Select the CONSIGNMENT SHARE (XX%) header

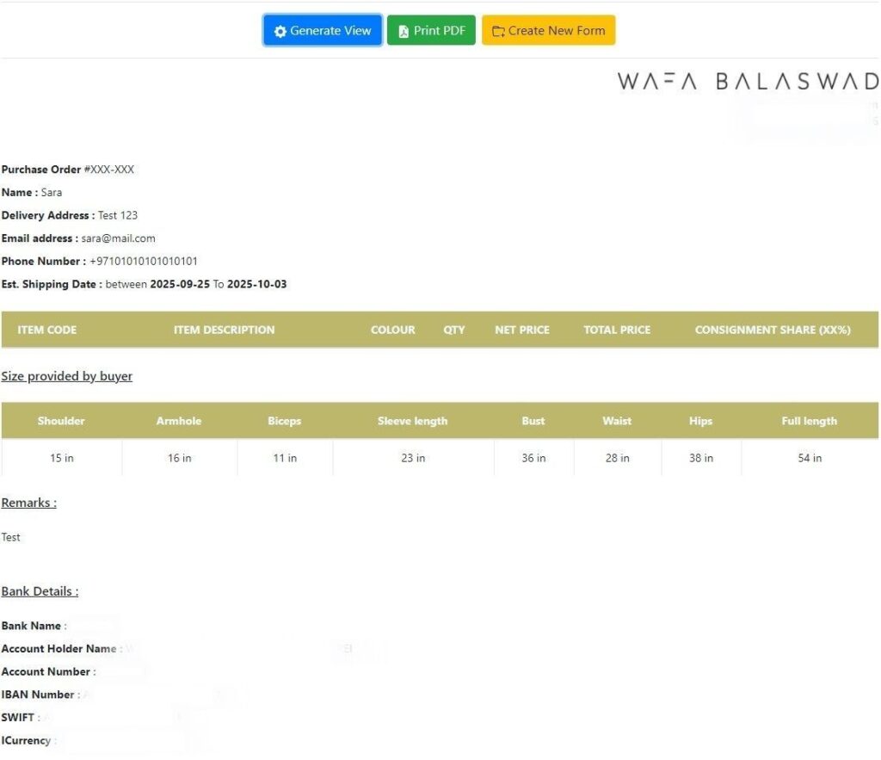coord(772,330)
